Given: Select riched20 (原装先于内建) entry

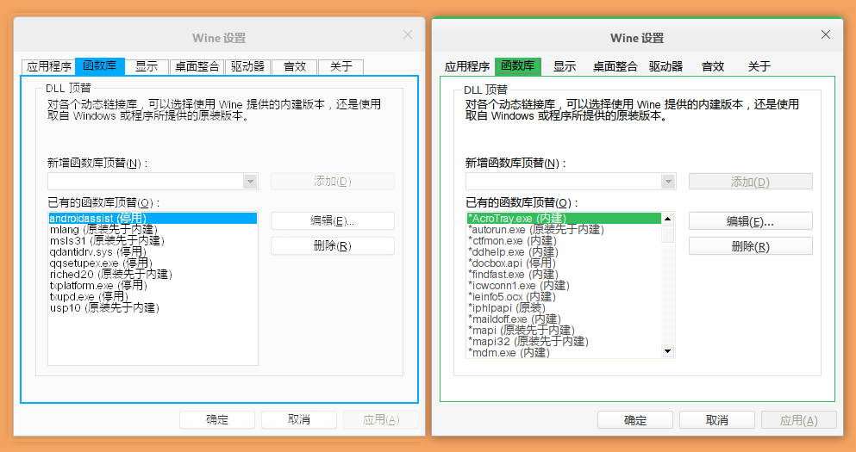Looking at the screenshot, I should (153, 275).
